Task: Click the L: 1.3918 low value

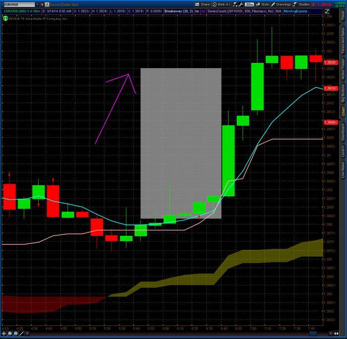Action: coord(118,11)
